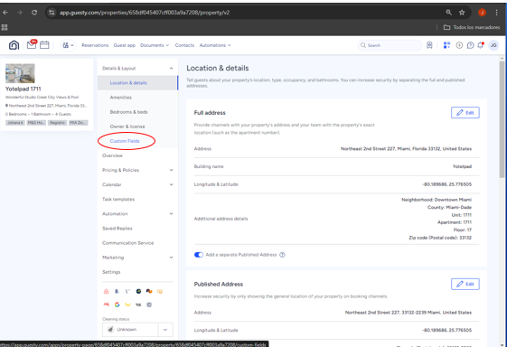Click the Johana k property tag
Viewport: 507px width, 347px height.
point(14,123)
